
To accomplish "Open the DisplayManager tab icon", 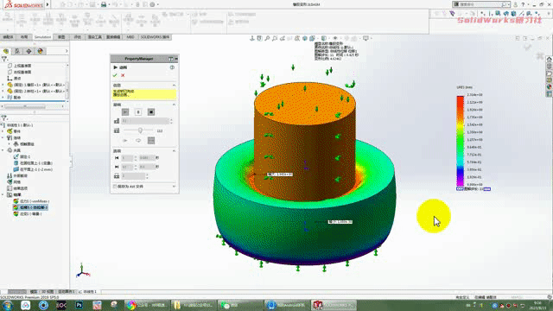I will point(41,51).
